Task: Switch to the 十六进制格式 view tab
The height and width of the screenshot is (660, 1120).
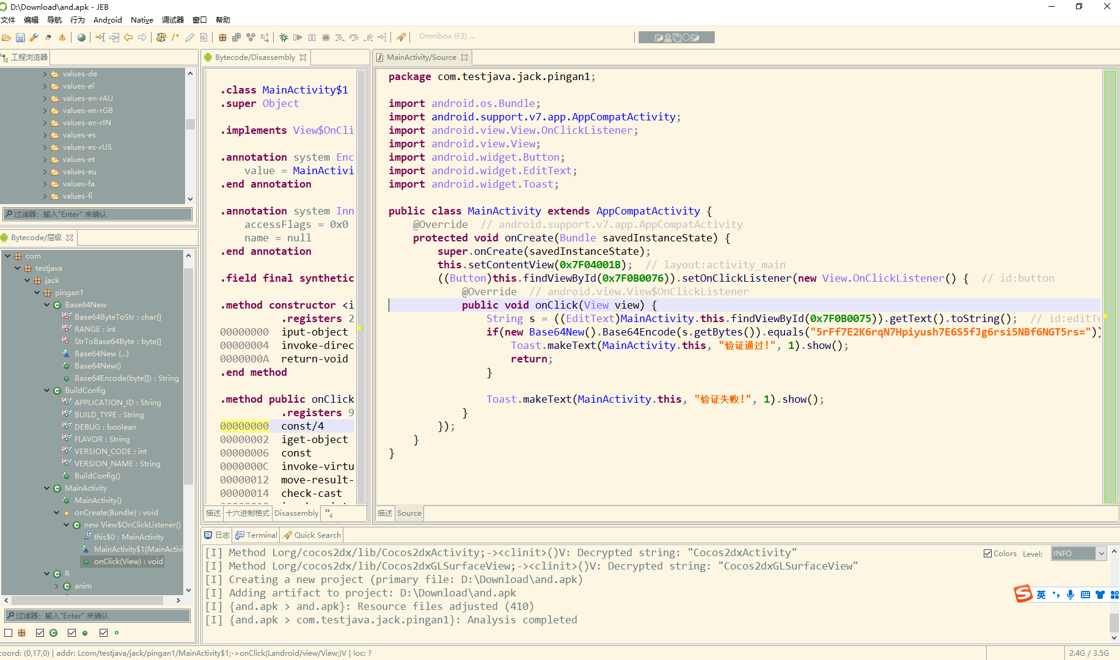Action: pos(247,513)
